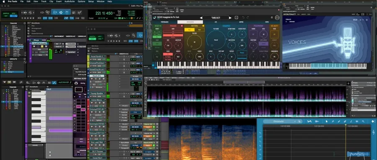Load previous arpeggiator preset with left arrow
The height and width of the screenshot is (160, 377).
[x=201, y=18]
